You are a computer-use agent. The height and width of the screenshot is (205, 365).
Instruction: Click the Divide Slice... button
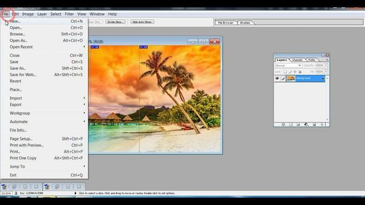tap(115, 22)
